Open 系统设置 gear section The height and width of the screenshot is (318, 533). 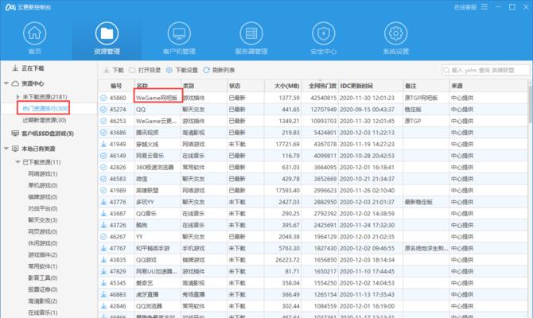pyautogui.click(x=395, y=38)
